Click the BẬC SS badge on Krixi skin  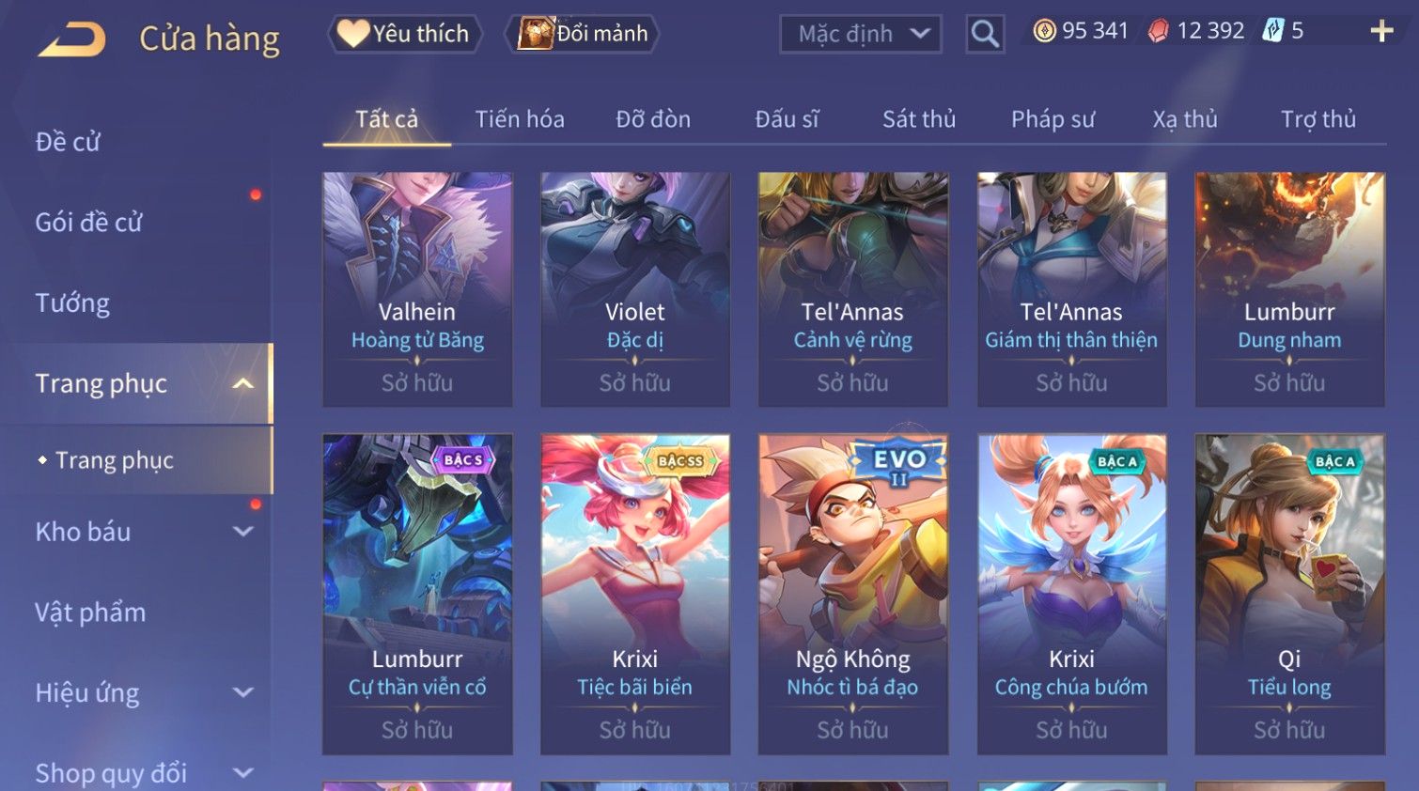680,460
